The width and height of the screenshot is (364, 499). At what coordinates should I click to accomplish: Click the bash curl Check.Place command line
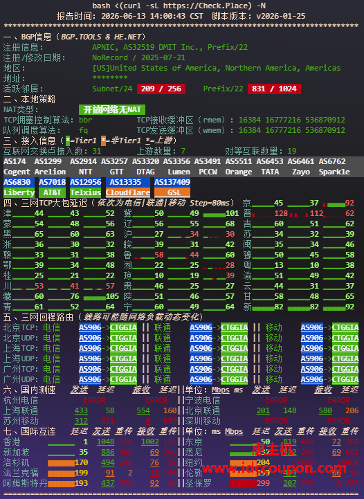point(179,6)
